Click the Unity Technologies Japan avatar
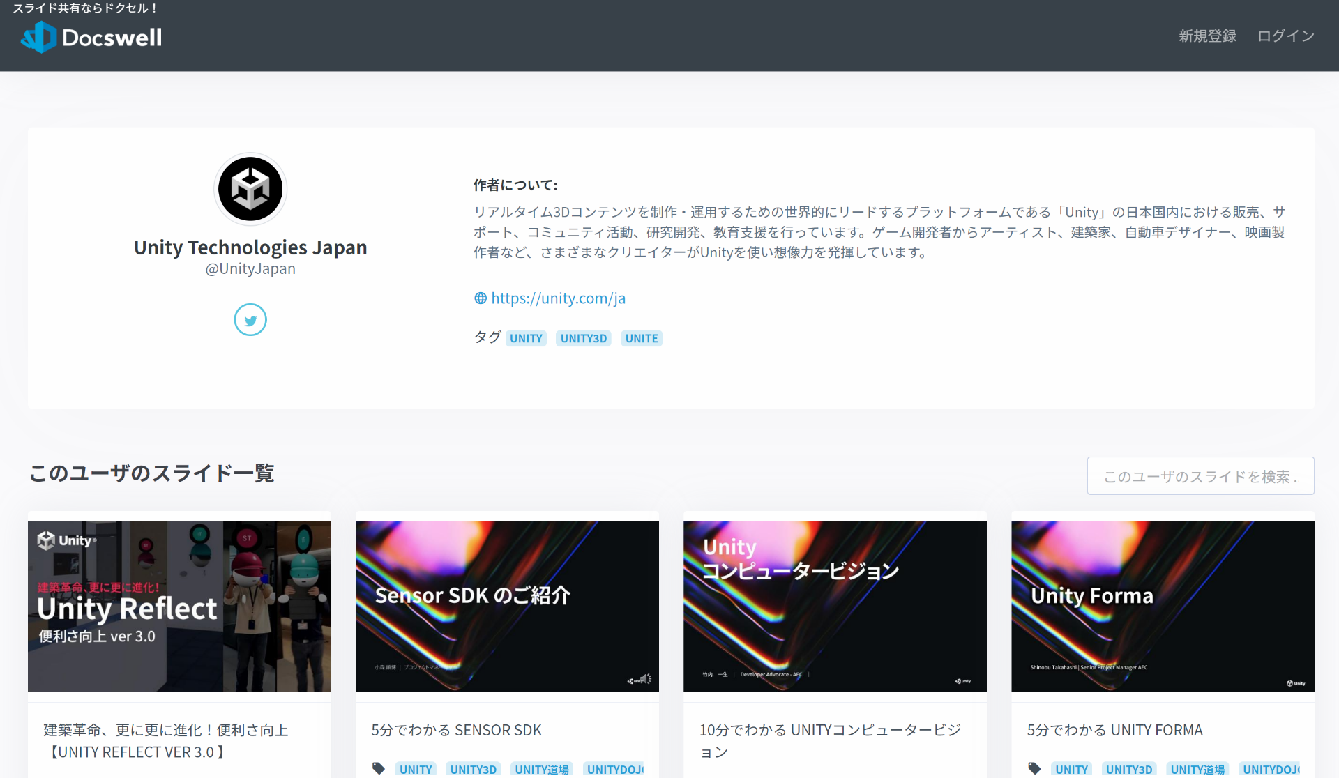 click(x=250, y=189)
